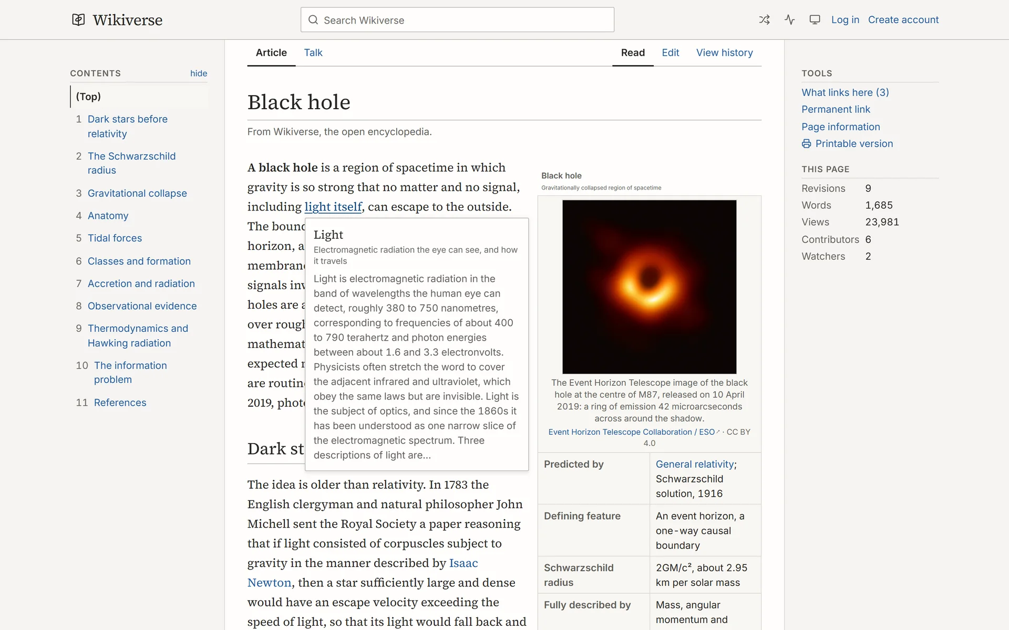This screenshot has height=630, width=1009.
Task: Click the search magnifier icon
Action: coord(313,20)
